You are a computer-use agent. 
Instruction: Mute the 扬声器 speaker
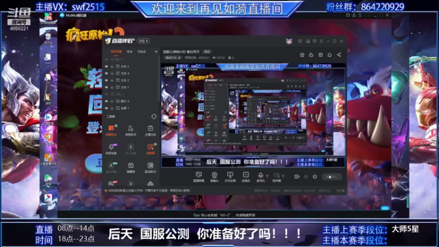277,177
